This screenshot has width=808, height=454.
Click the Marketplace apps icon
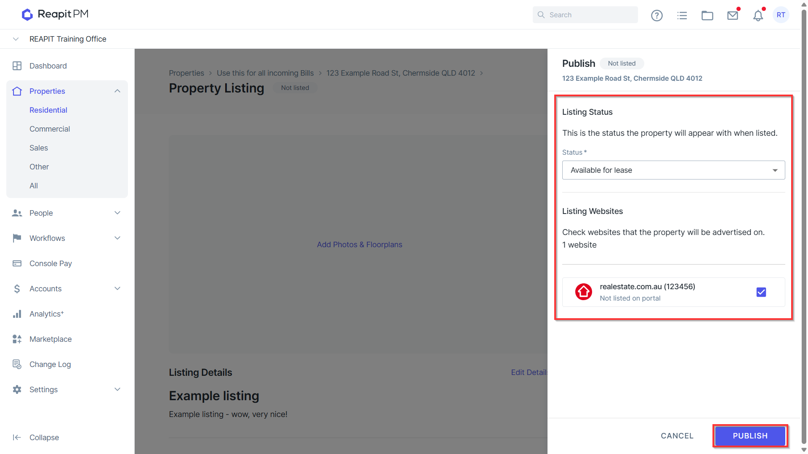[x=17, y=339]
